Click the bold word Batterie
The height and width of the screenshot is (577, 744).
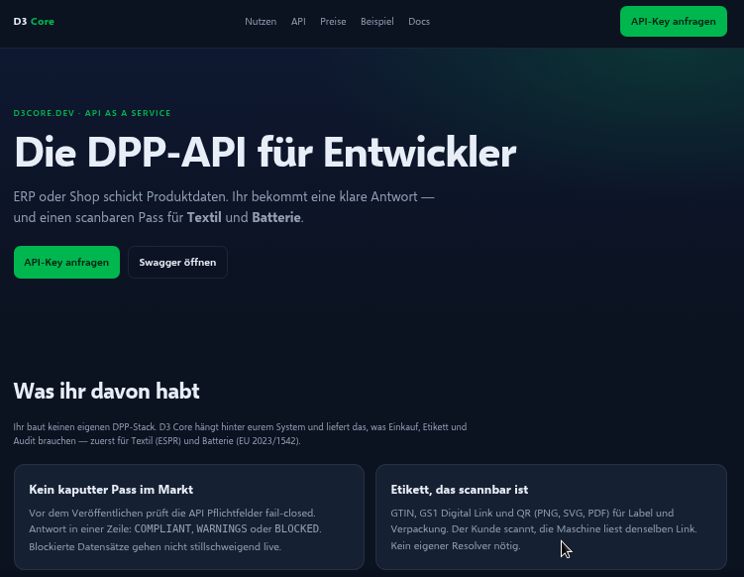pyautogui.click(x=276, y=217)
